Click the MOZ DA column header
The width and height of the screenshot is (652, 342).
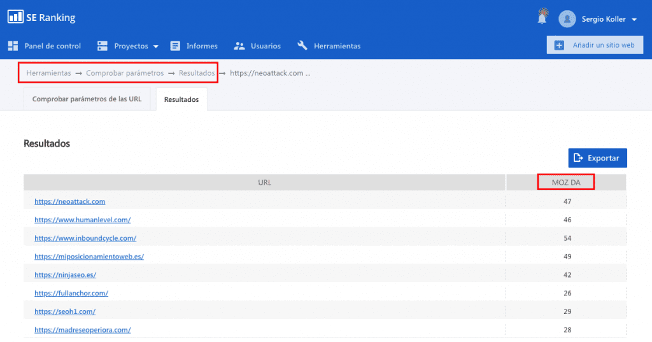coord(566,182)
